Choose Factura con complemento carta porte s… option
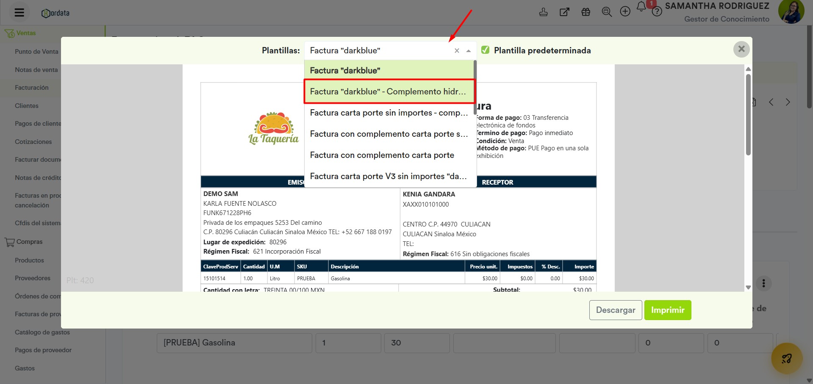Viewport: 813px width, 384px height. 389,134
